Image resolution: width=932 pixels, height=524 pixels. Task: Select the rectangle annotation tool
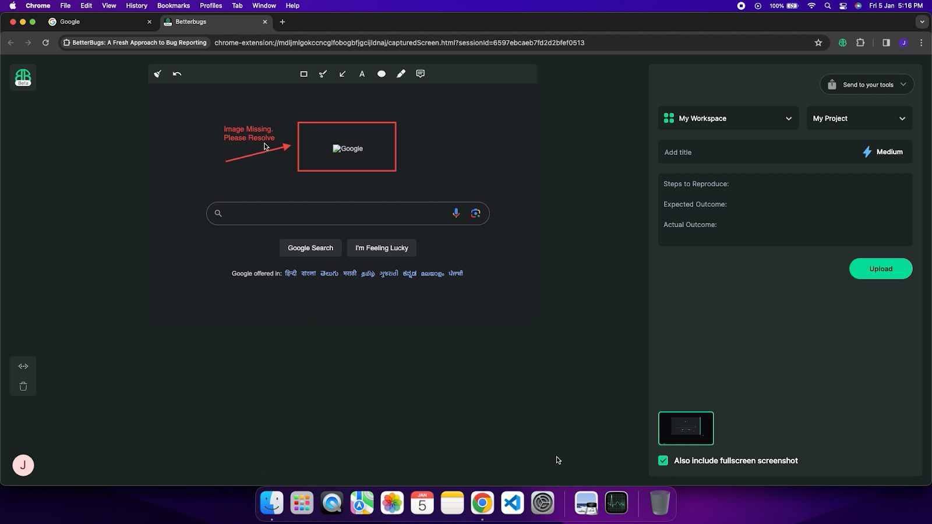[x=303, y=74]
